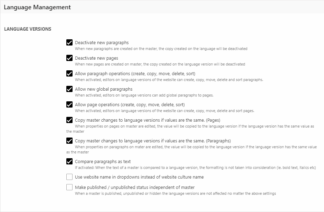Click the Allow new global paragraphs label

click(x=104, y=89)
